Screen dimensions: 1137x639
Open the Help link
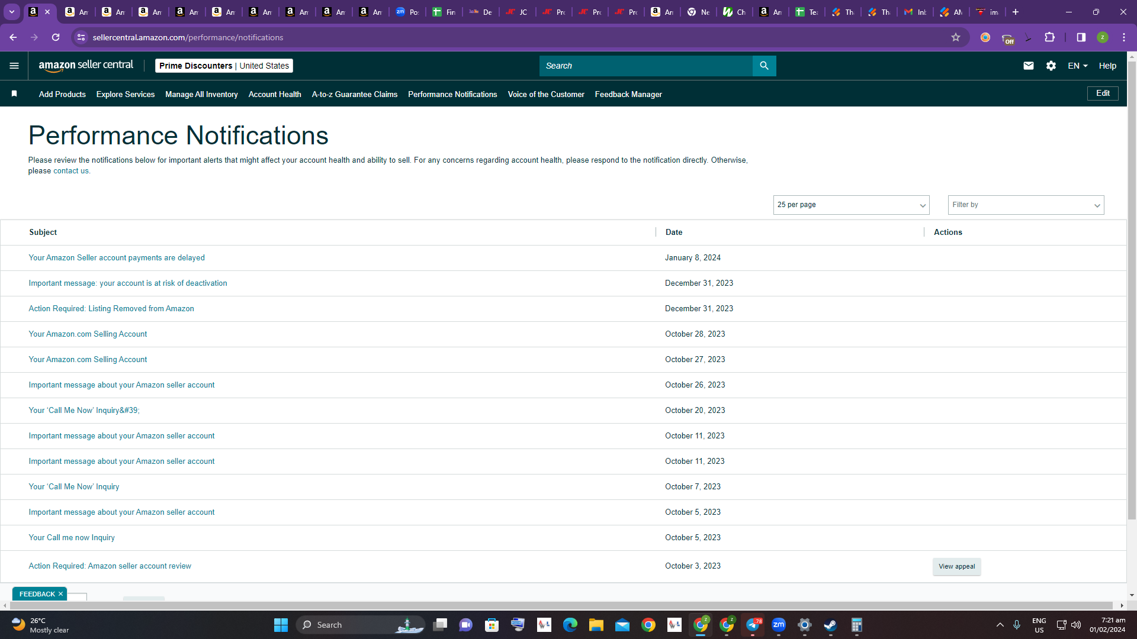click(1107, 66)
